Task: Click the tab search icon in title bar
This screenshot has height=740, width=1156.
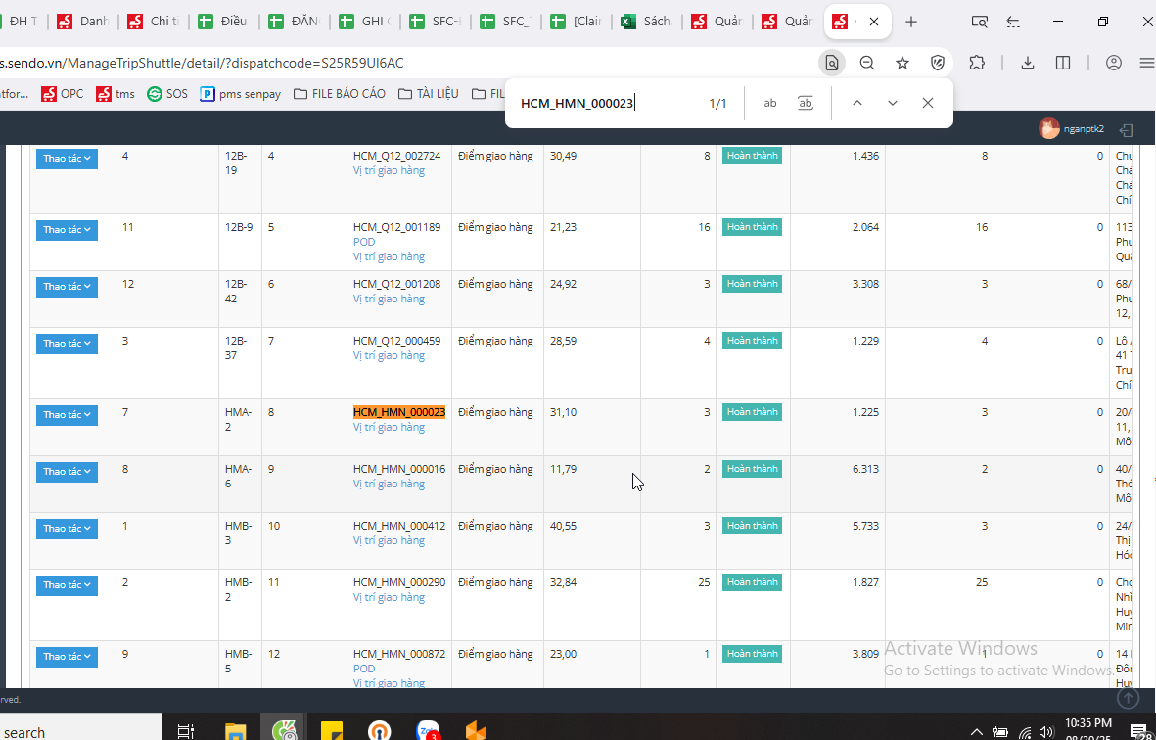Action: click(x=979, y=22)
